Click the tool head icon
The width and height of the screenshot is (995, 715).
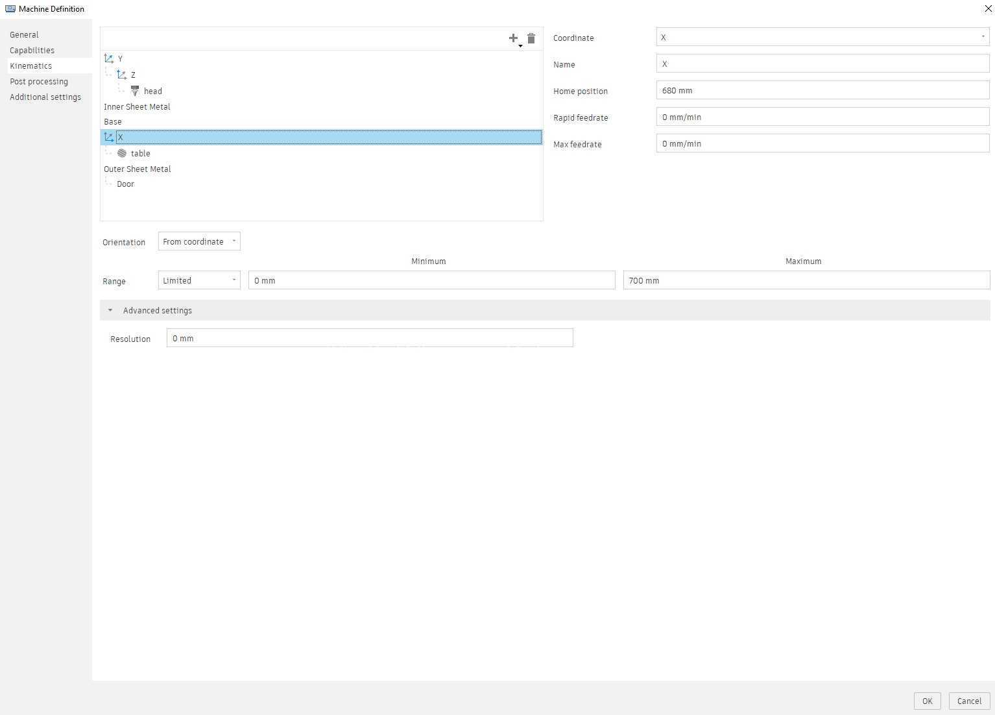pyautogui.click(x=135, y=91)
